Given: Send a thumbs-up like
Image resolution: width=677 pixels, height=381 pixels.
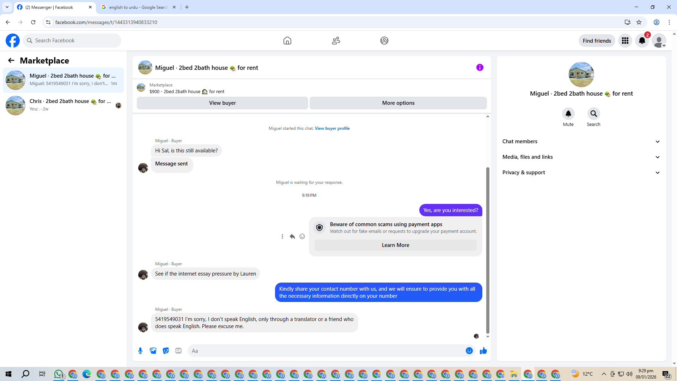Looking at the screenshot, I should 483,351.
